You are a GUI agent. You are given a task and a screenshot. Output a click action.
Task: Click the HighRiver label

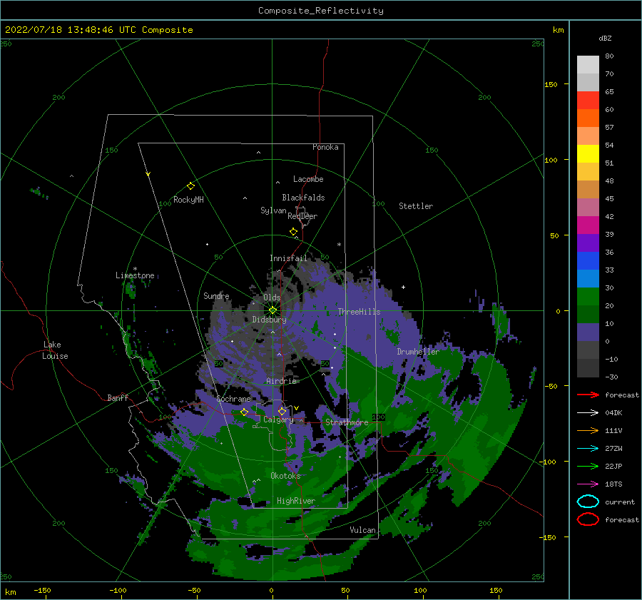point(296,501)
